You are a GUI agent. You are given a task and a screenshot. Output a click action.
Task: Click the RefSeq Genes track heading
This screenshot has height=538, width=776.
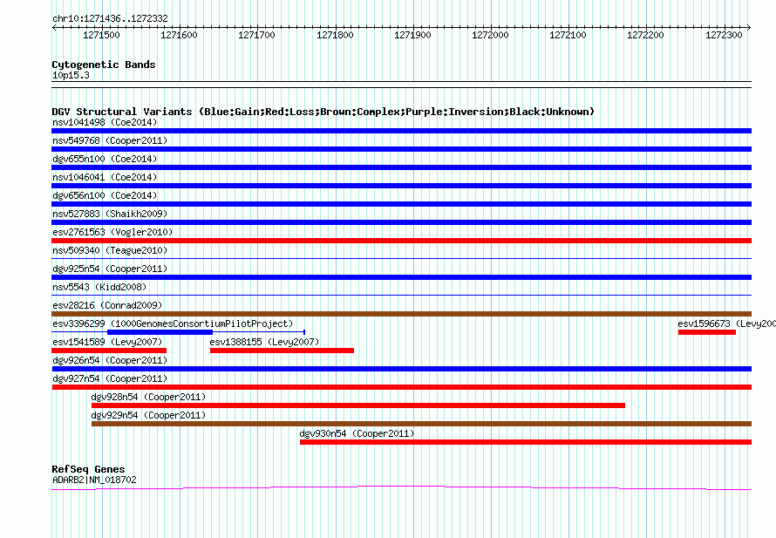(88, 469)
